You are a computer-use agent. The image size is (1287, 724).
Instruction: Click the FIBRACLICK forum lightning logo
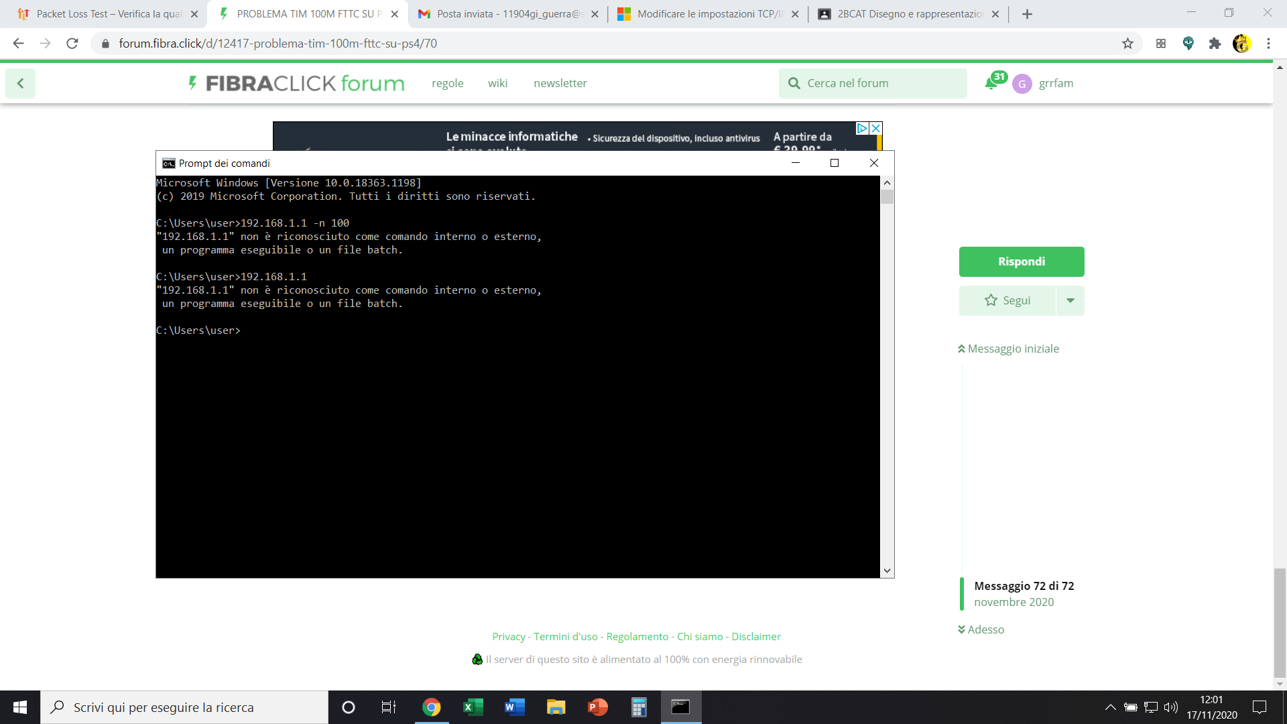(x=193, y=83)
